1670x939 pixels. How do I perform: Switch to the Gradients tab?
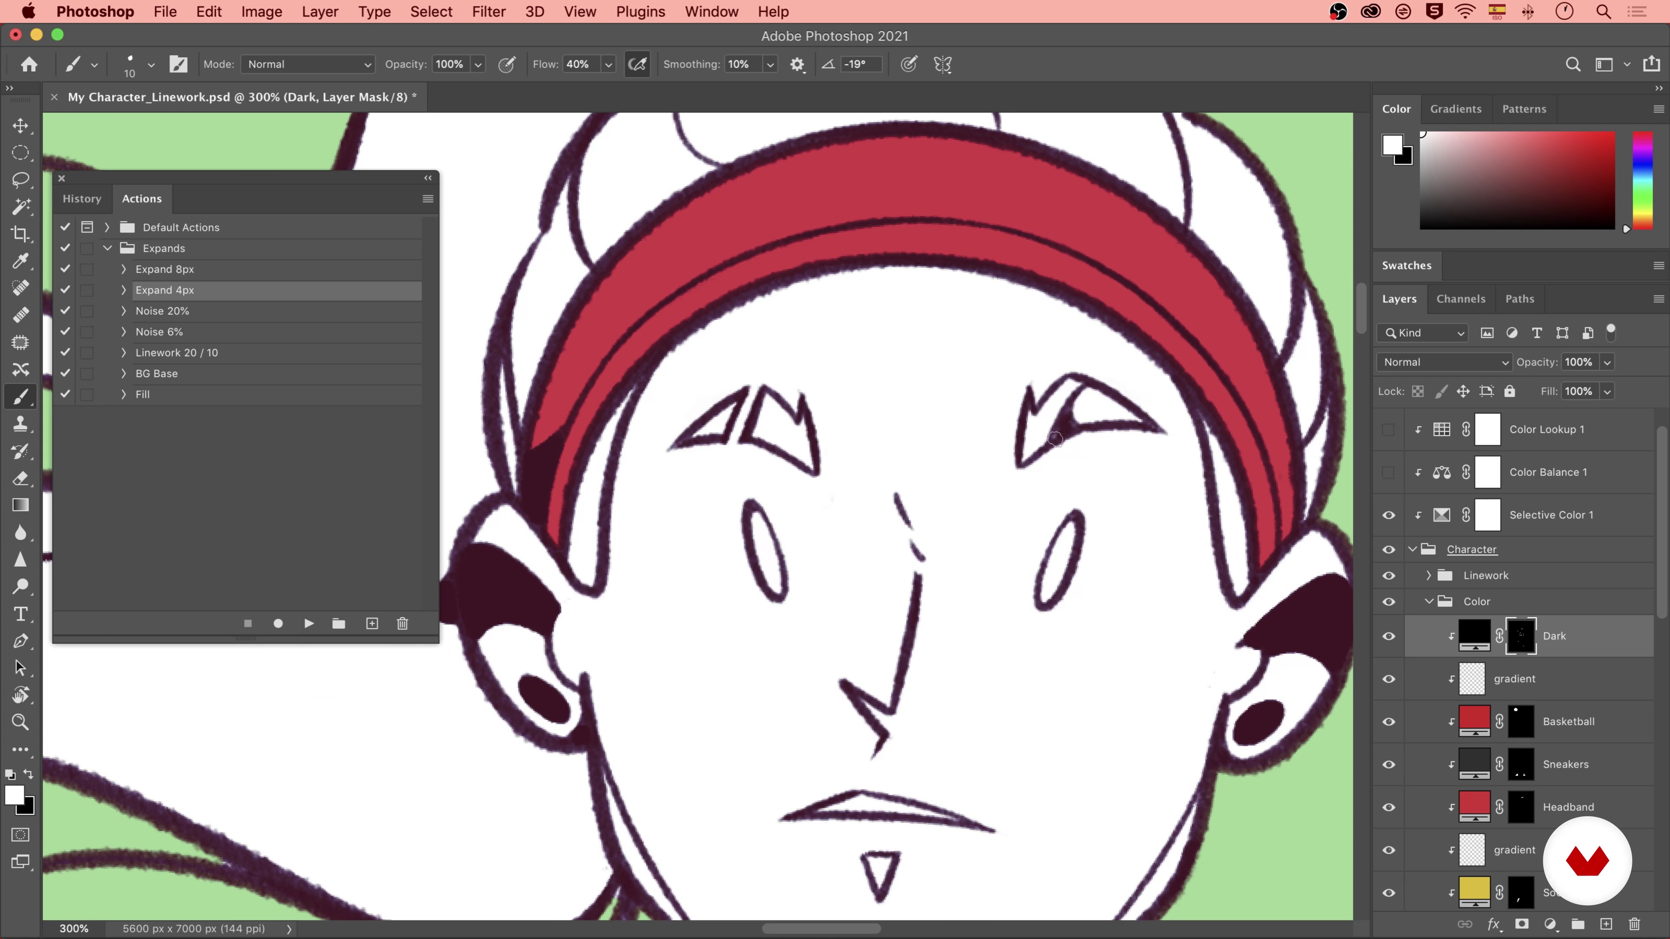pyautogui.click(x=1456, y=109)
